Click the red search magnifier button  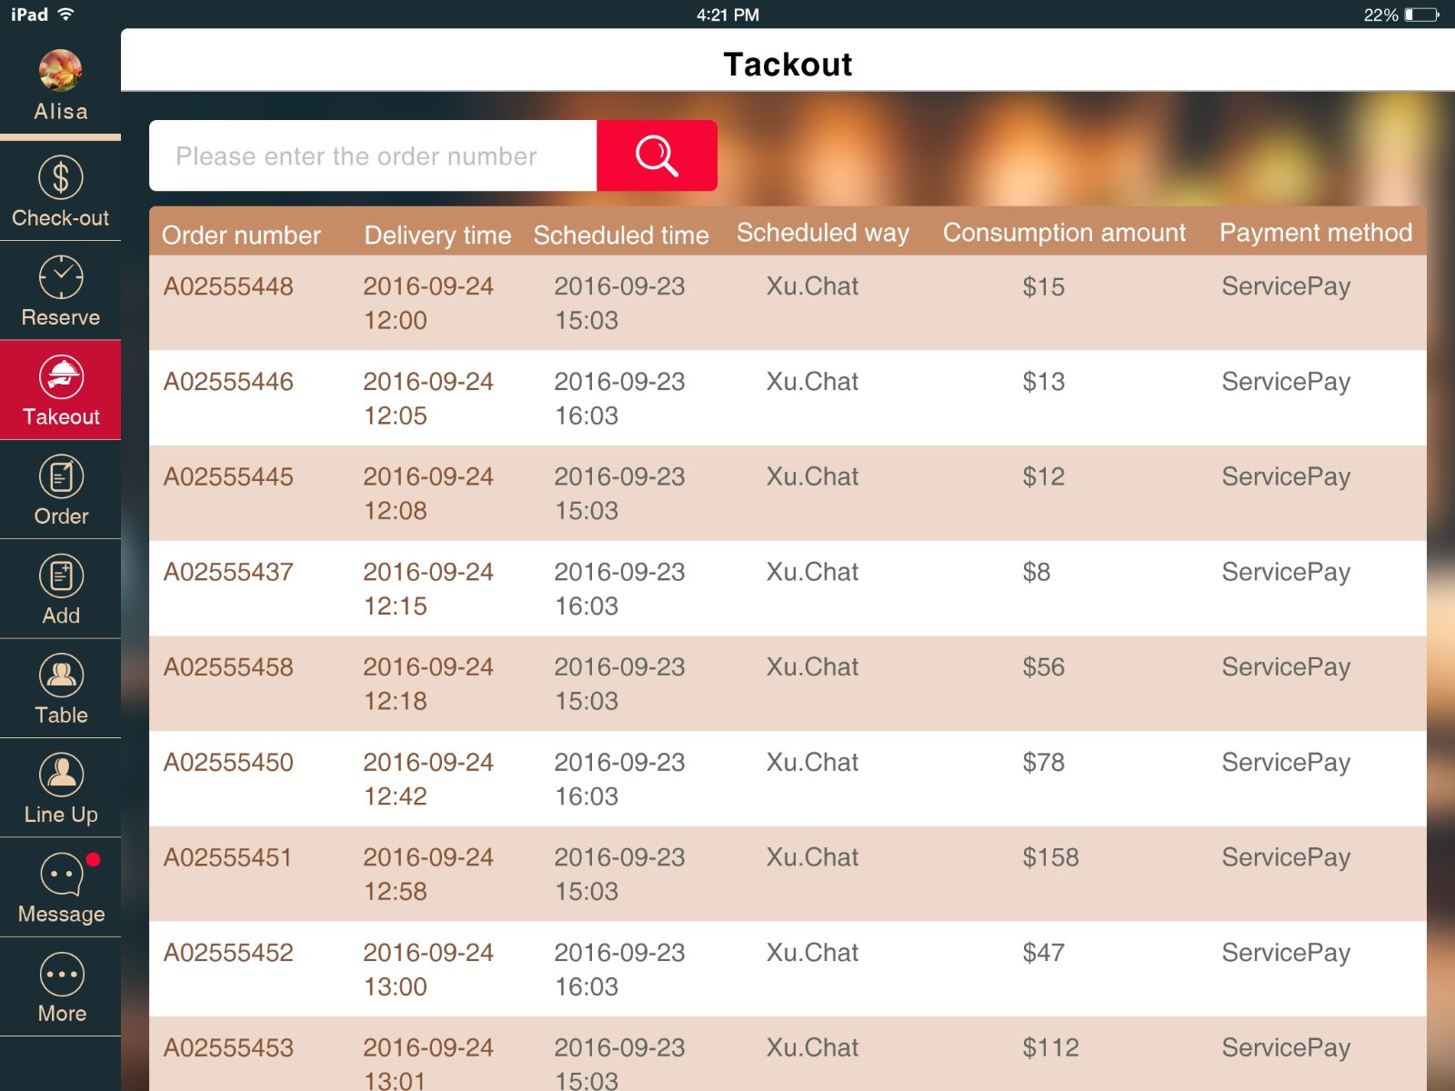[x=657, y=155]
